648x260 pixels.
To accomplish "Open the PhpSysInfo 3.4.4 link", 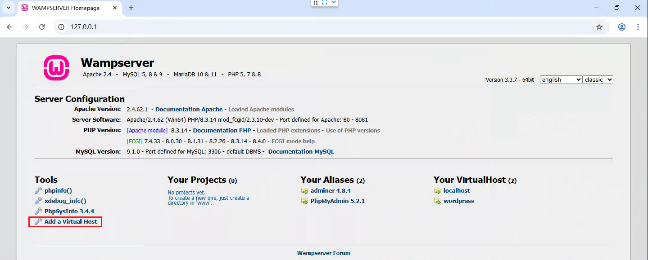I will [69, 211].
